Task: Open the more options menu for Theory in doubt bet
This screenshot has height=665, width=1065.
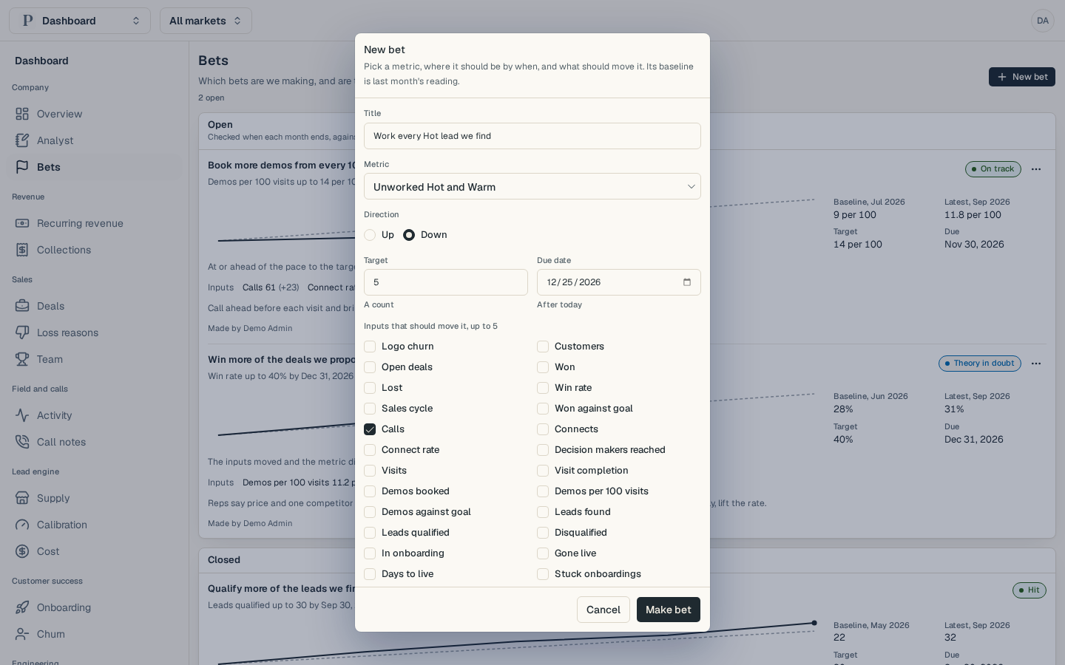Action: [1036, 364]
